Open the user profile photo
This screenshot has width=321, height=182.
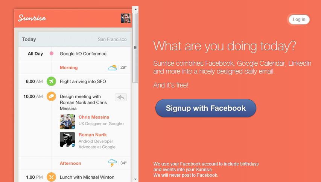[x=126, y=18]
